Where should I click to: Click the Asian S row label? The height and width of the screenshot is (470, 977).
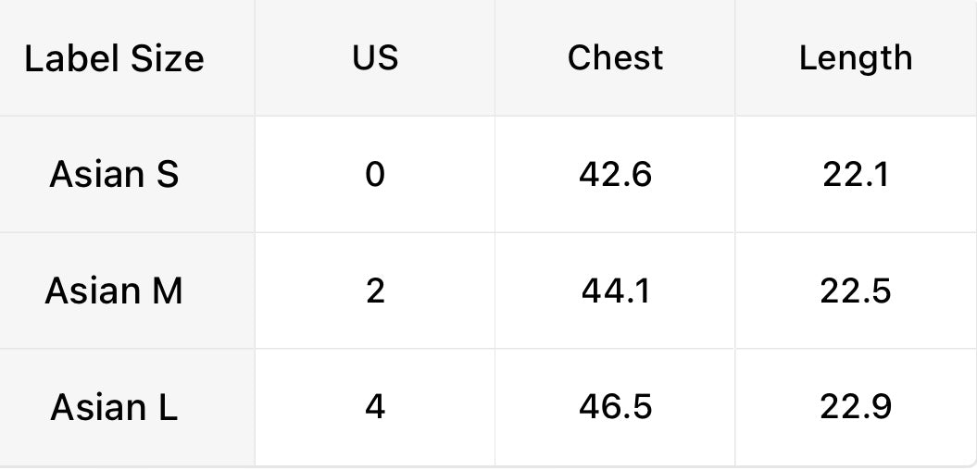point(114,174)
